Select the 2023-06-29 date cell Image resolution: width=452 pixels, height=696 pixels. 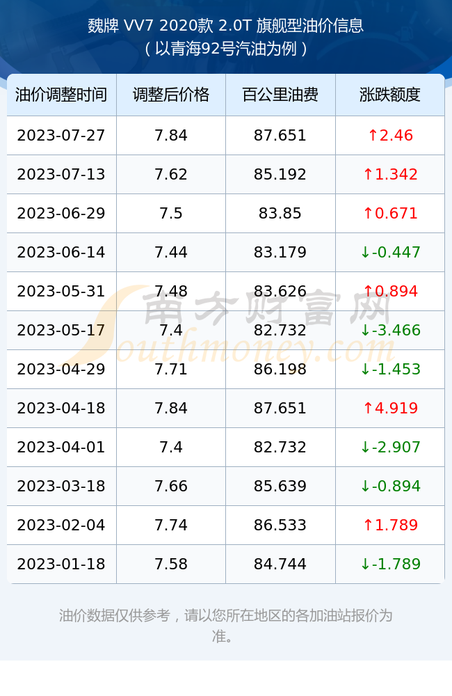tap(61, 214)
